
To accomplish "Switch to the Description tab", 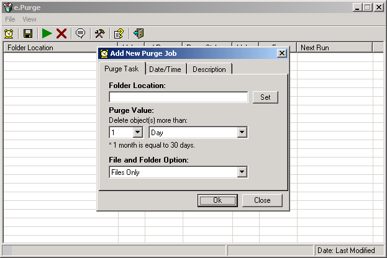I will coord(209,69).
